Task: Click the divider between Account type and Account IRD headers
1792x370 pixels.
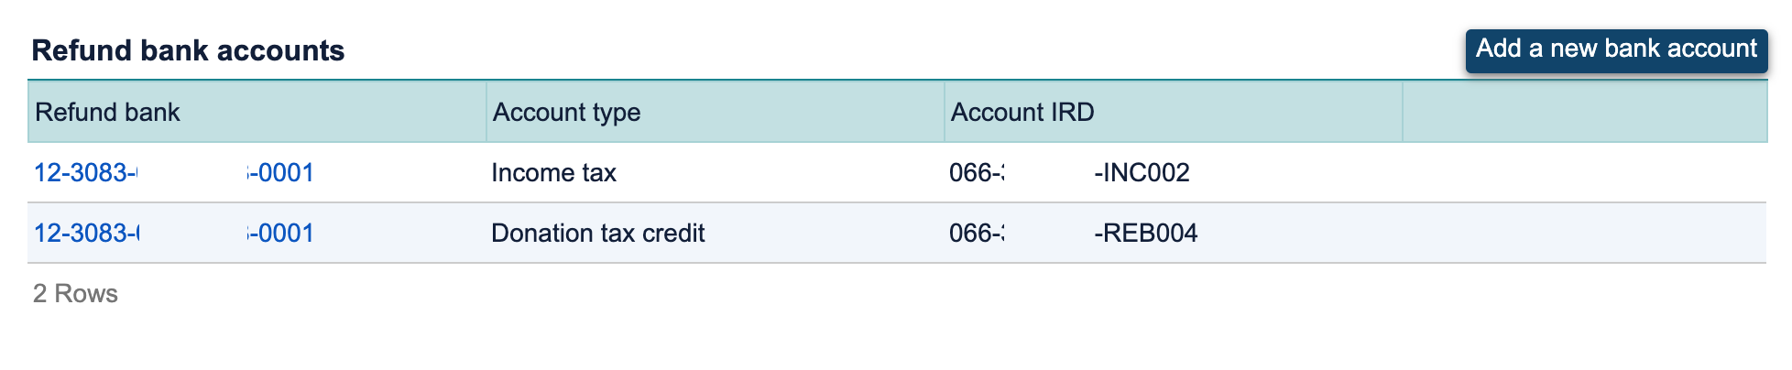Action: [x=945, y=112]
